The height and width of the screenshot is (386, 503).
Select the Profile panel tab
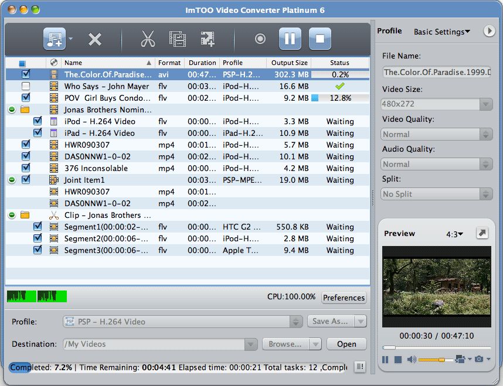click(389, 31)
